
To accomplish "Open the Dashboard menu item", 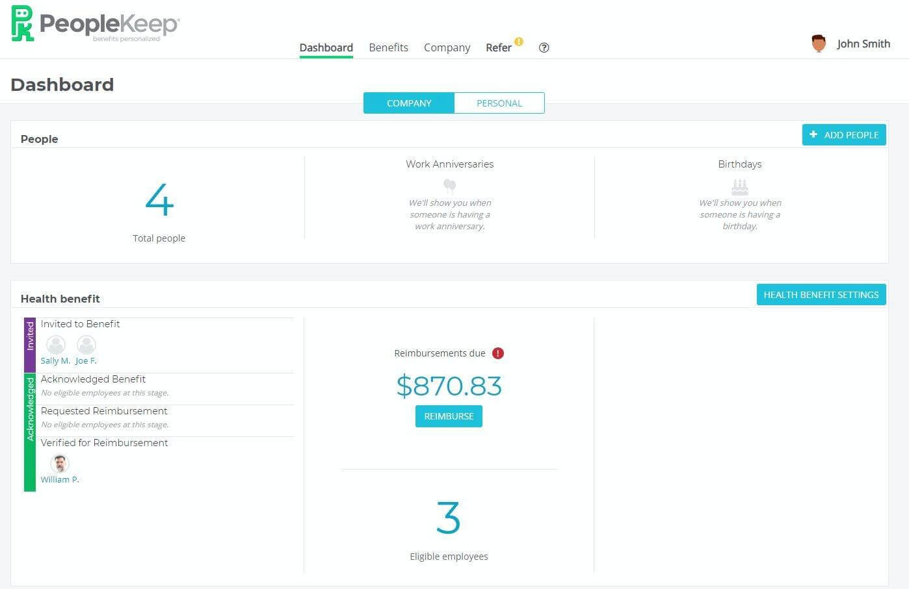I will [x=326, y=47].
